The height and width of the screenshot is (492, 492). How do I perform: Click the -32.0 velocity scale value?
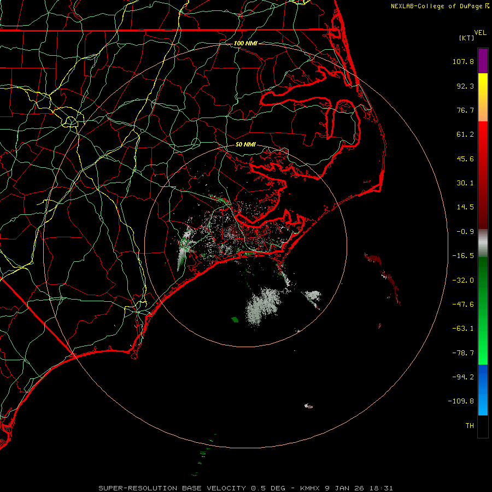click(463, 280)
